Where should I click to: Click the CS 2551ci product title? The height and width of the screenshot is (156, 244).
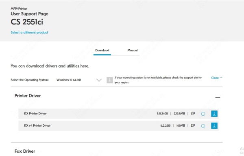(x=27, y=22)
